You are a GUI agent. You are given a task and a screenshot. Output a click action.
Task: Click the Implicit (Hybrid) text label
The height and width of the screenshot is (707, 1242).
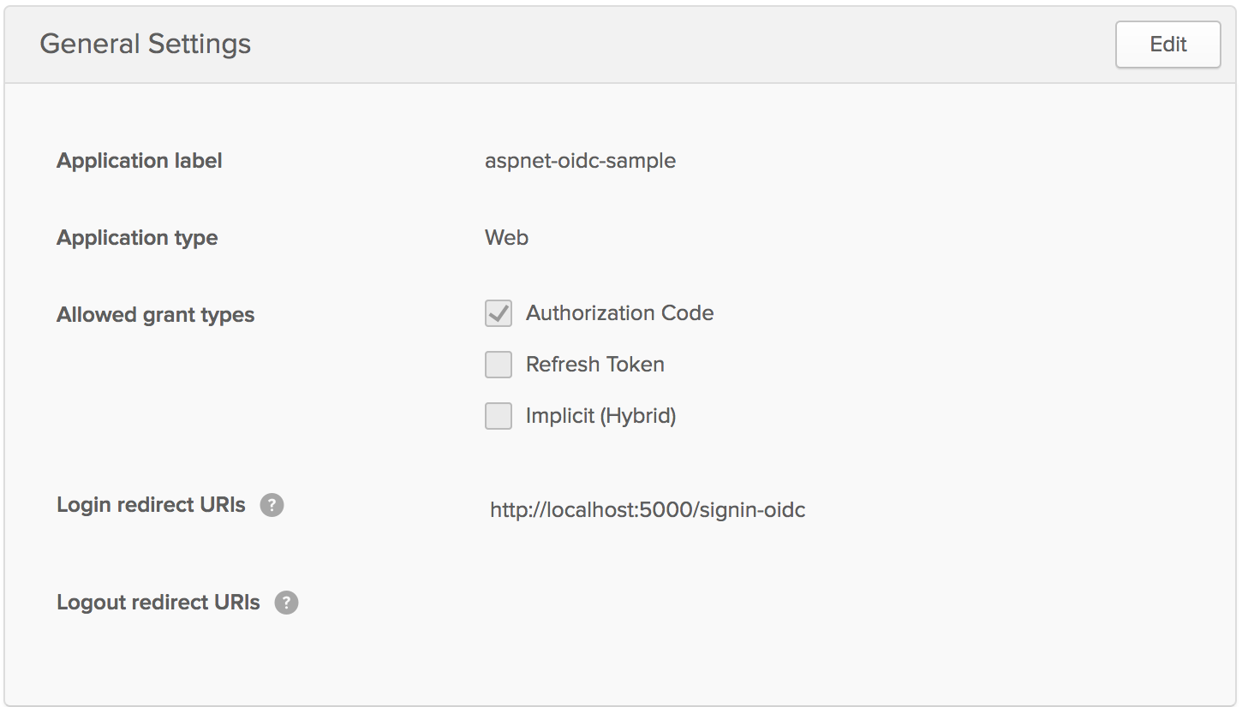tap(600, 416)
